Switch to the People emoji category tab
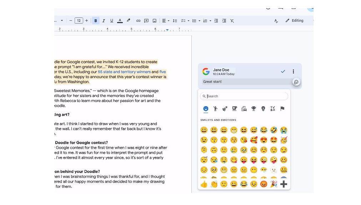Screen dimensions: 361x205 215,108
